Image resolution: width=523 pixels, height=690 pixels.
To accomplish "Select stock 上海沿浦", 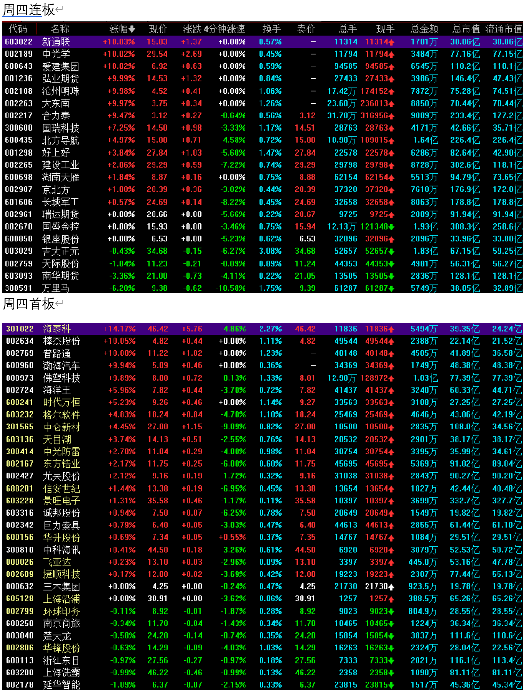I will point(61,600).
